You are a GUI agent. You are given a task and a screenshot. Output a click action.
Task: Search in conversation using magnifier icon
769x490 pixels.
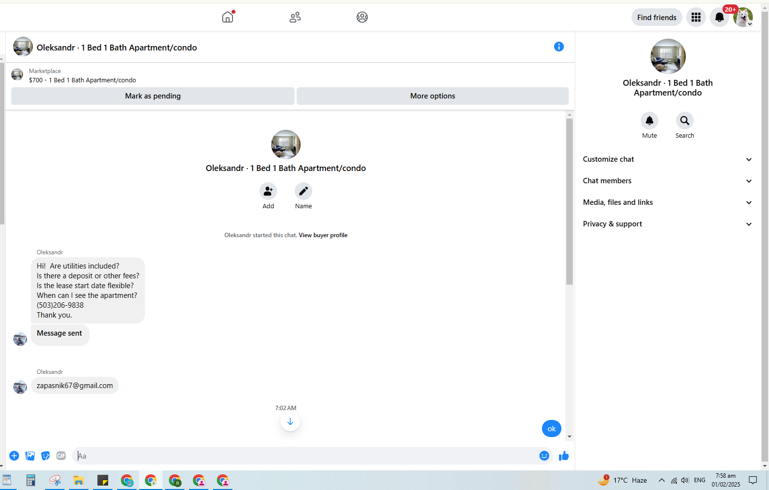click(x=685, y=120)
